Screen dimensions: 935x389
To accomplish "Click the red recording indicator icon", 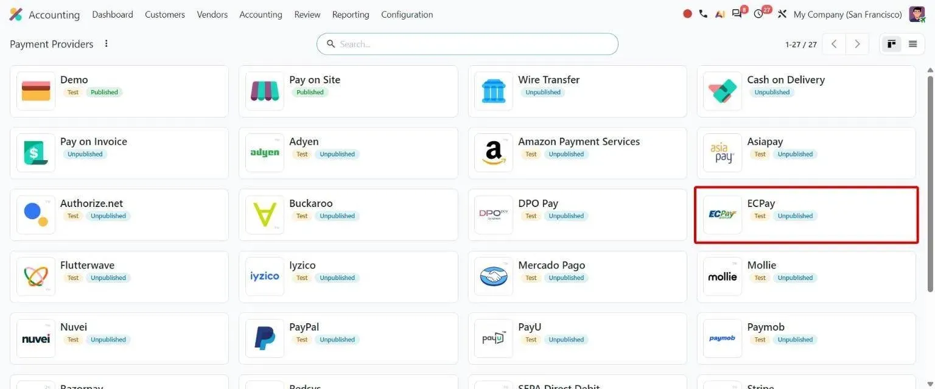I will pyautogui.click(x=687, y=13).
